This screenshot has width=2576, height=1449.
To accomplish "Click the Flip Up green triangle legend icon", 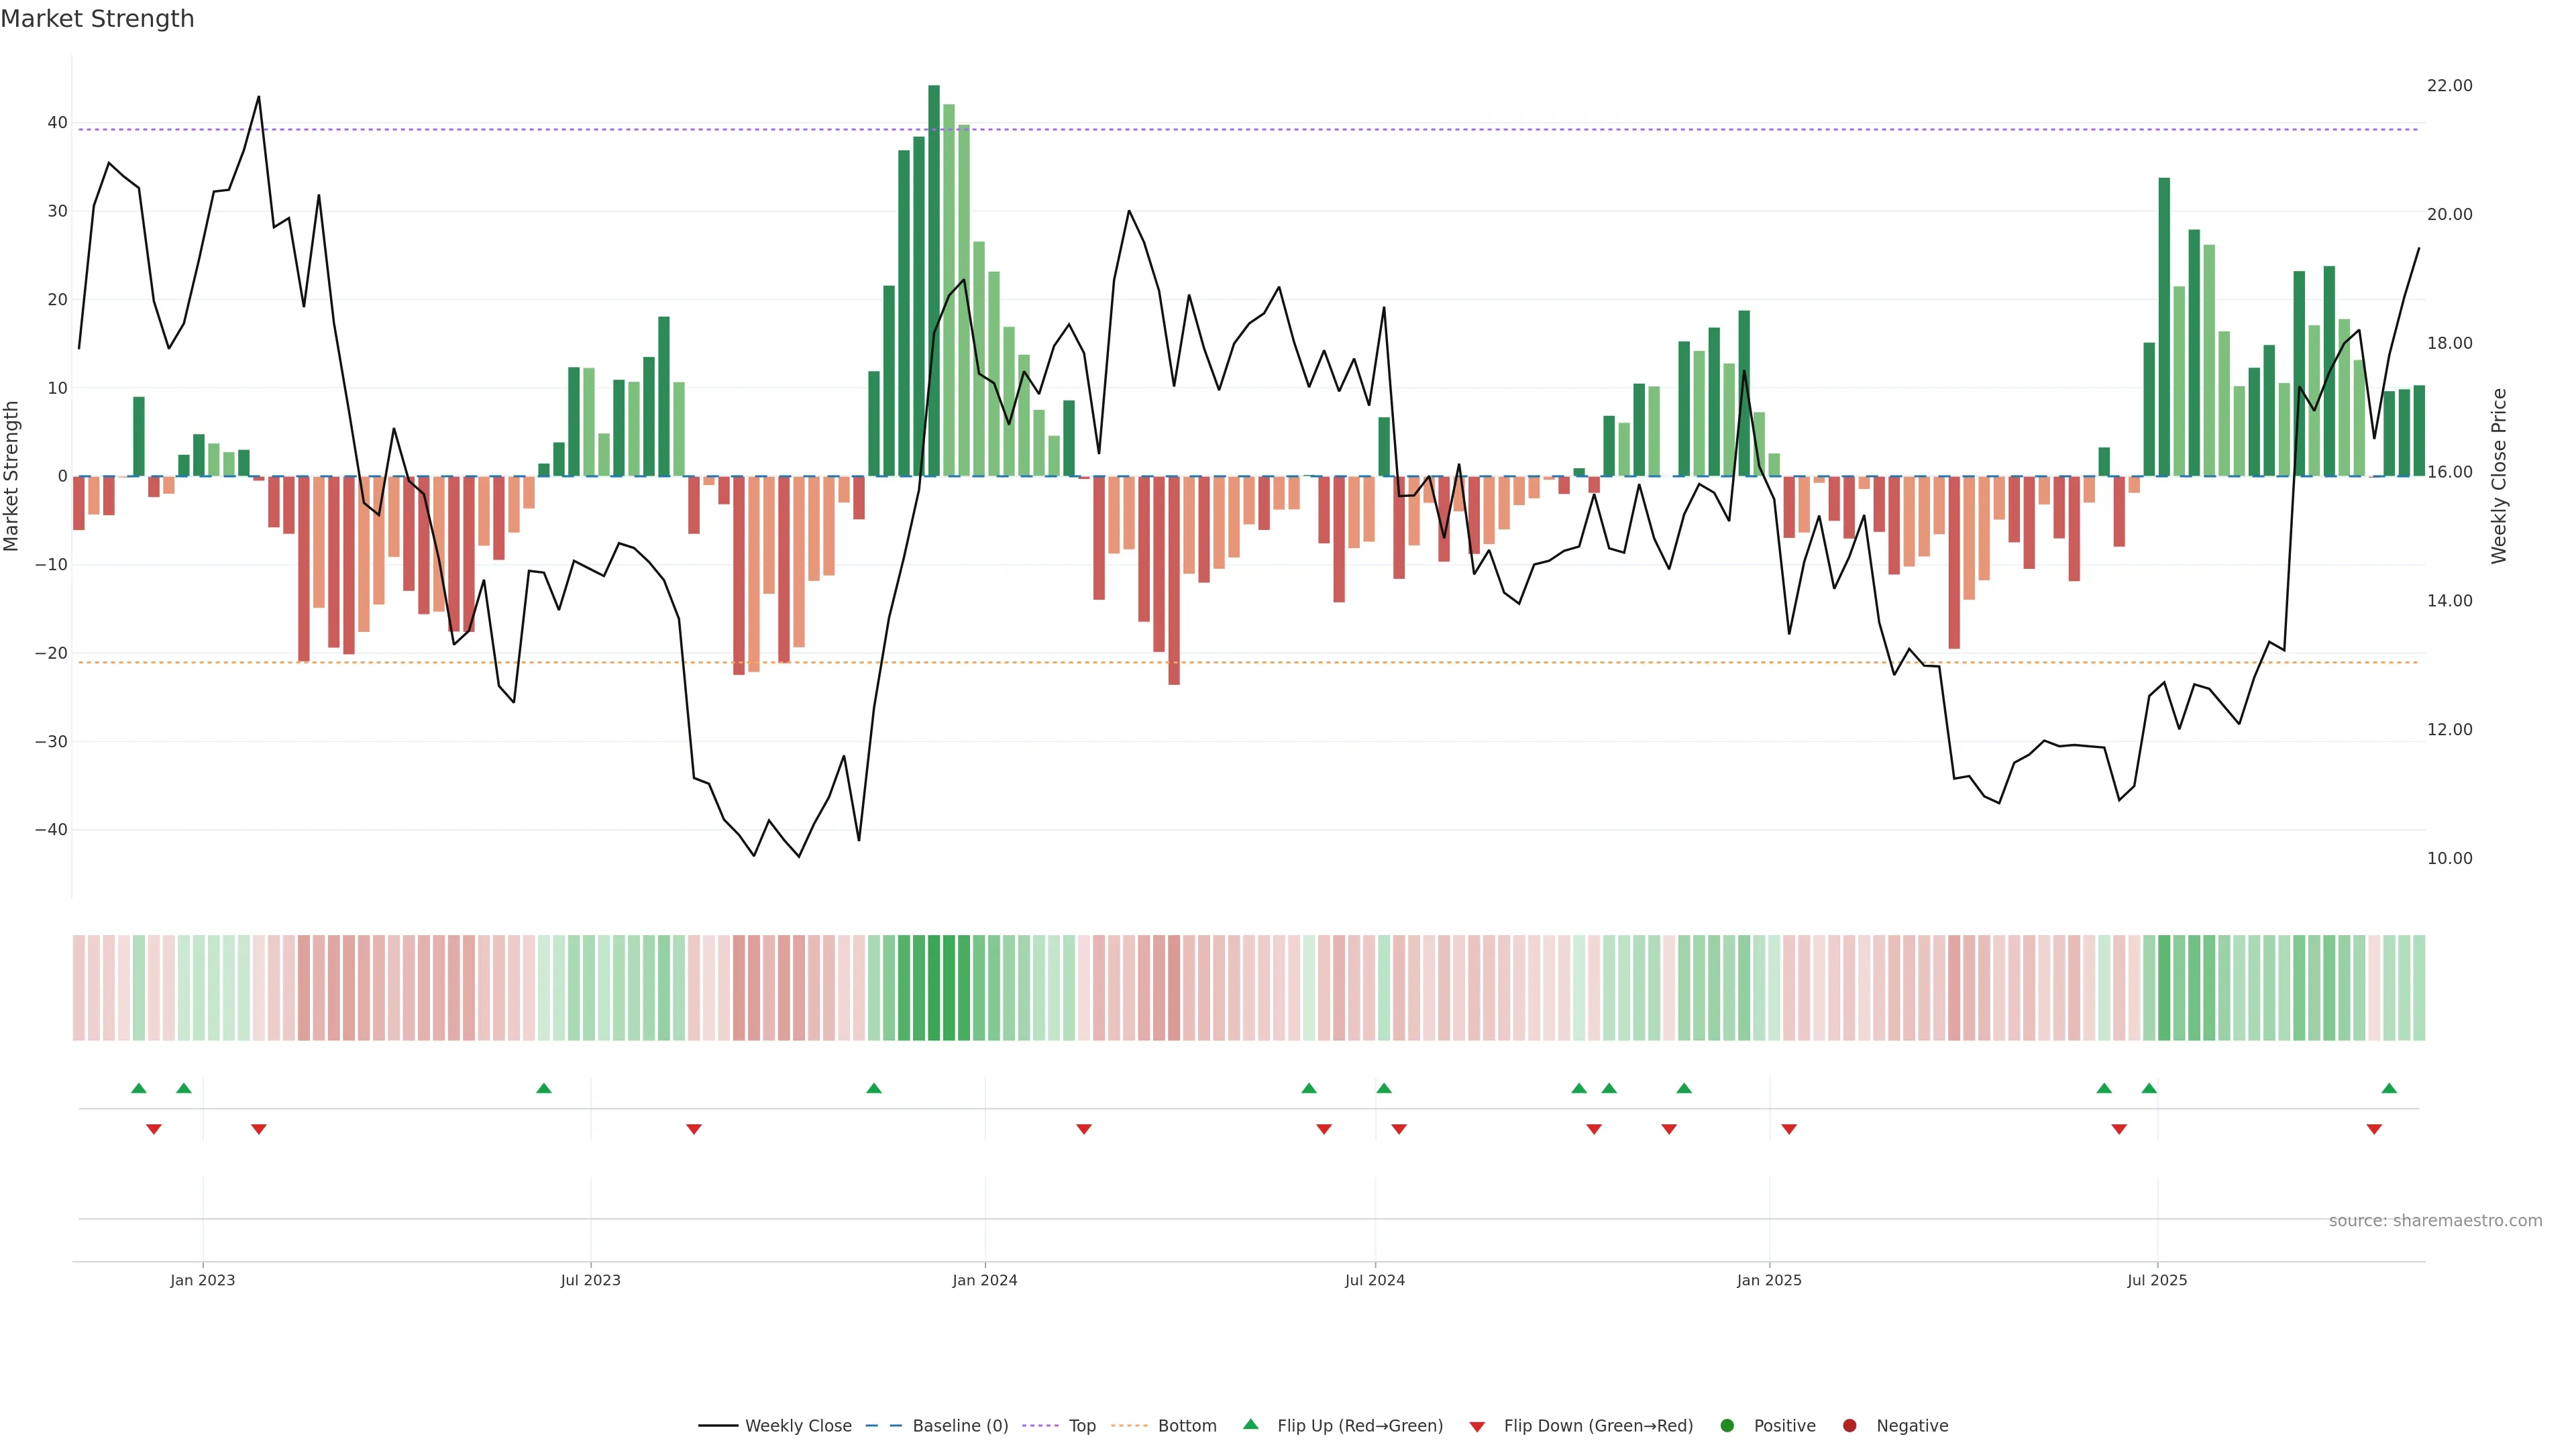I will (x=1250, y=1424).
